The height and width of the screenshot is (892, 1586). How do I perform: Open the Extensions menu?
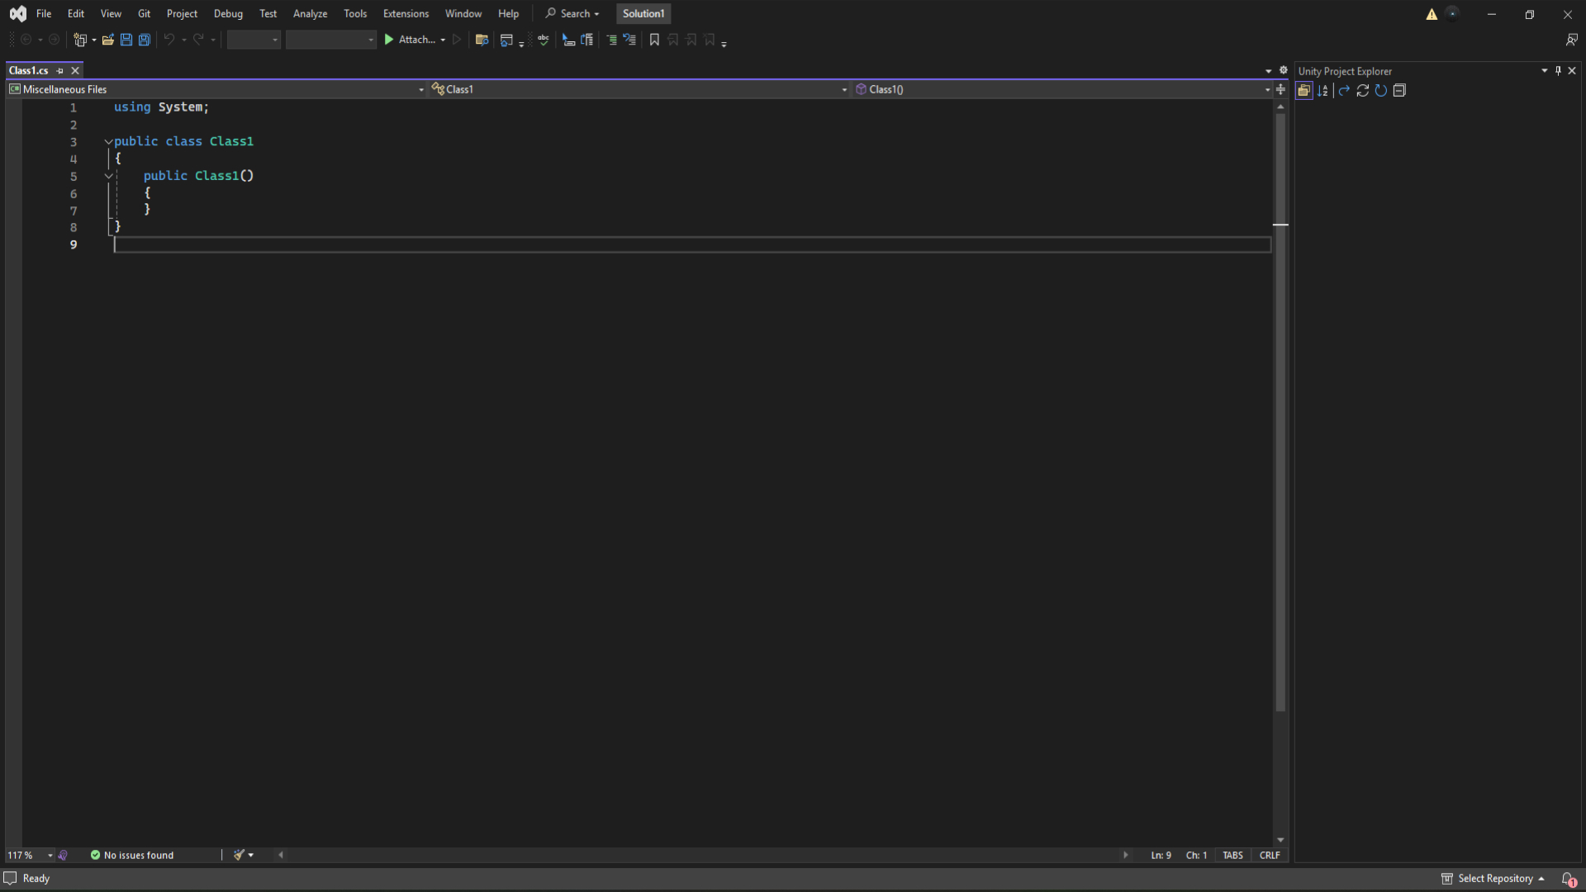(406, 14)
